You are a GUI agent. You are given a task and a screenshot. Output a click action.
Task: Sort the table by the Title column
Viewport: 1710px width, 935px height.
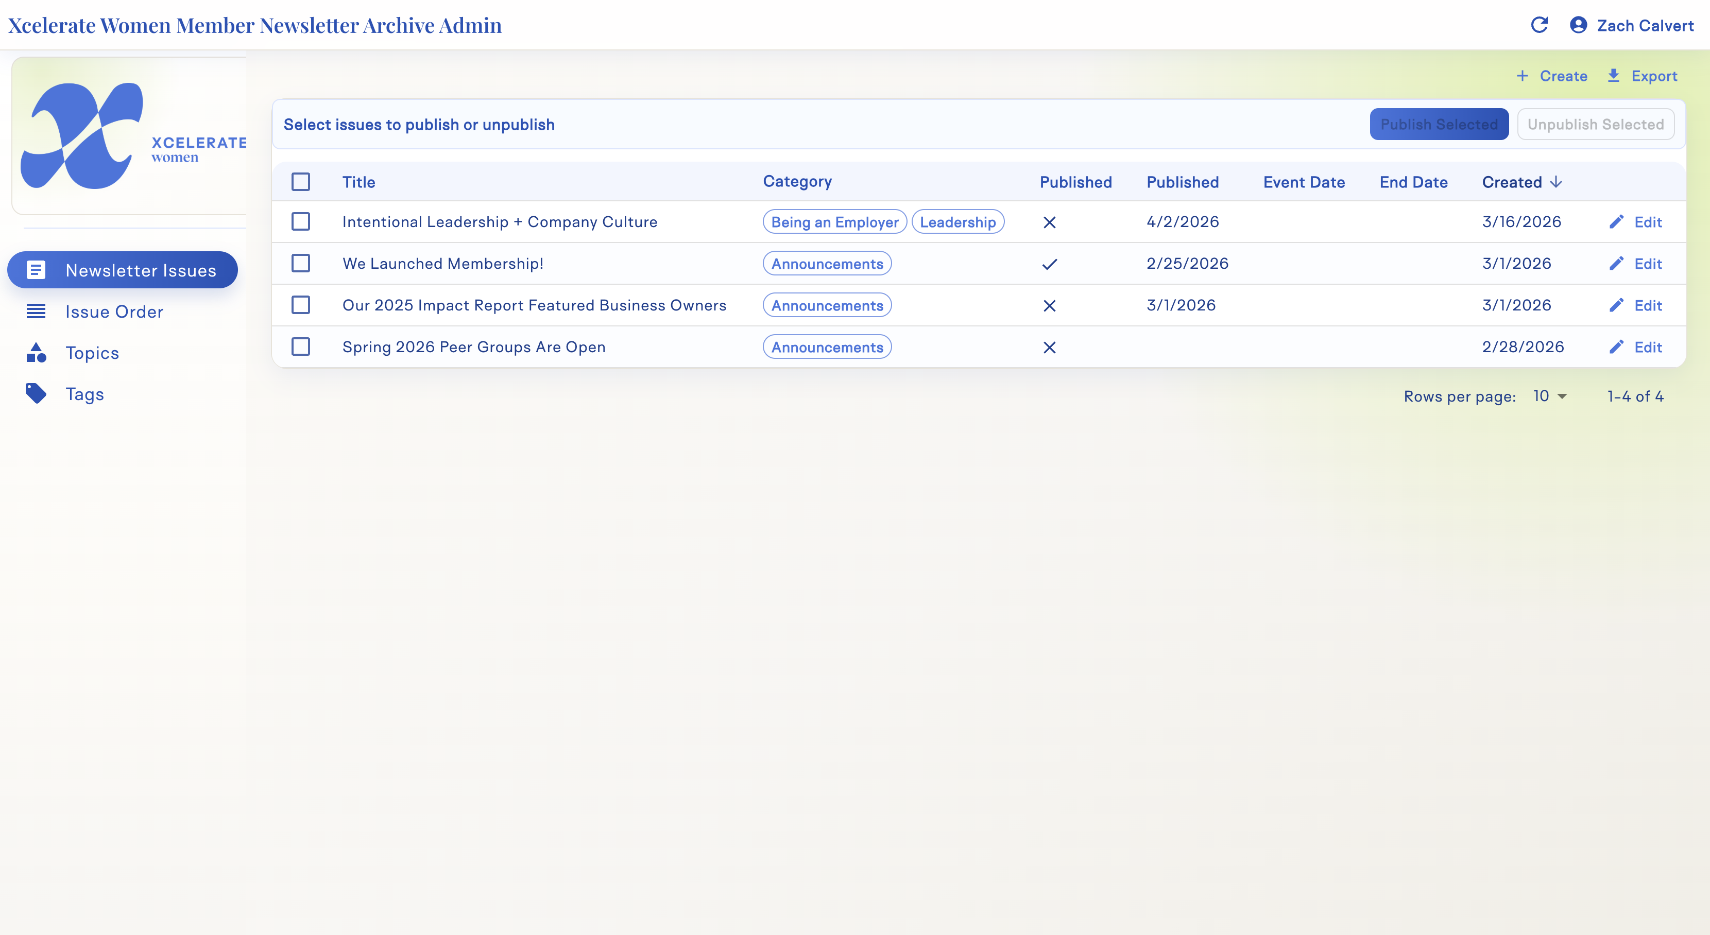tap(358, 182)
